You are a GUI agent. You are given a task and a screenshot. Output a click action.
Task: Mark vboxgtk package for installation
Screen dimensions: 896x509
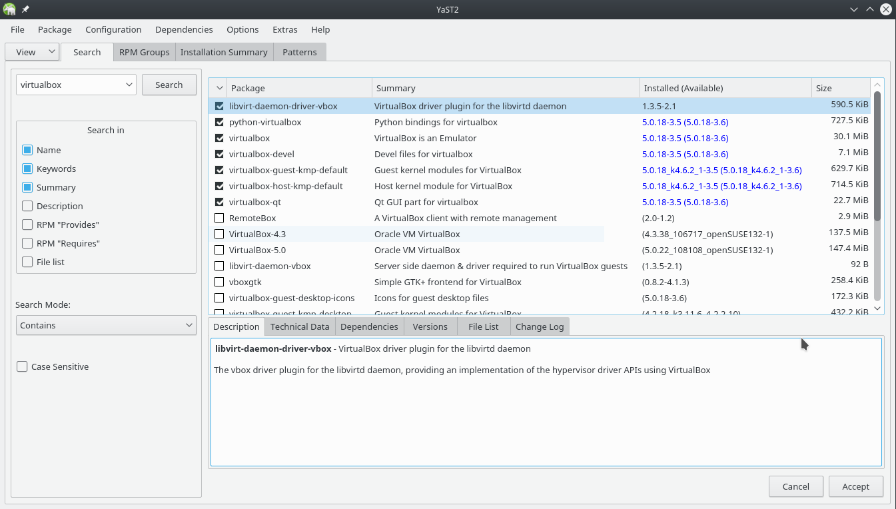click(219, 282)
